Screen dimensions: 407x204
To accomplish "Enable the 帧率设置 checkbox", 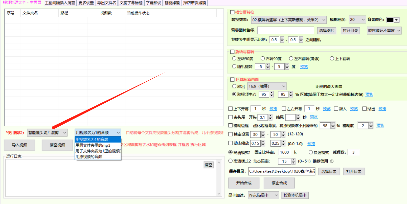I will (x=230, y=134).
